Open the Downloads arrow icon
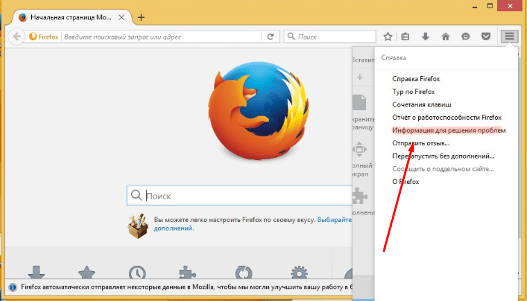527x301 pixels. pos(425,36)
